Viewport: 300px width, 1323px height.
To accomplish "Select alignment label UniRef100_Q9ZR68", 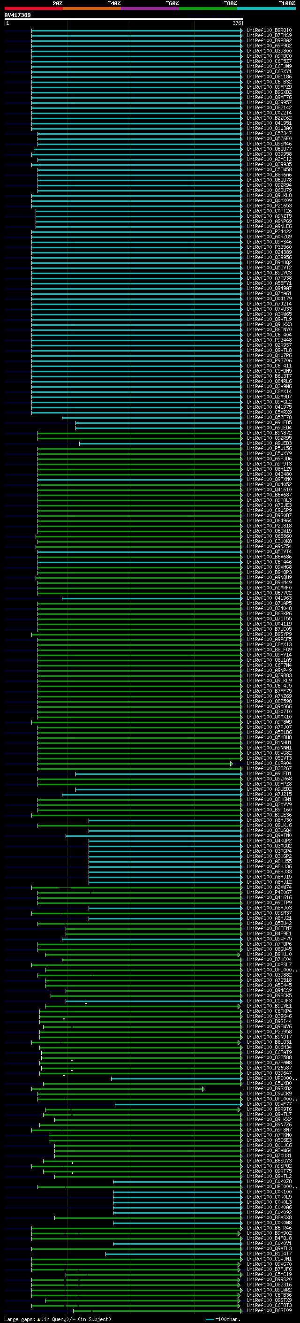I will coord(269,779).
